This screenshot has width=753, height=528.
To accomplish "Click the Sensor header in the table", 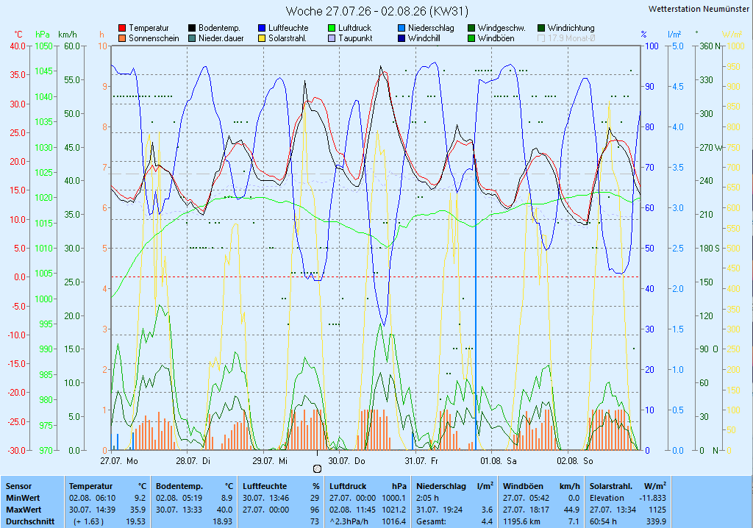I will (18, 486).
